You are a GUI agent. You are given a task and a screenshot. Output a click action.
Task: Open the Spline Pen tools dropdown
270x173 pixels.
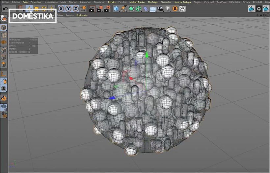[124, 9]
